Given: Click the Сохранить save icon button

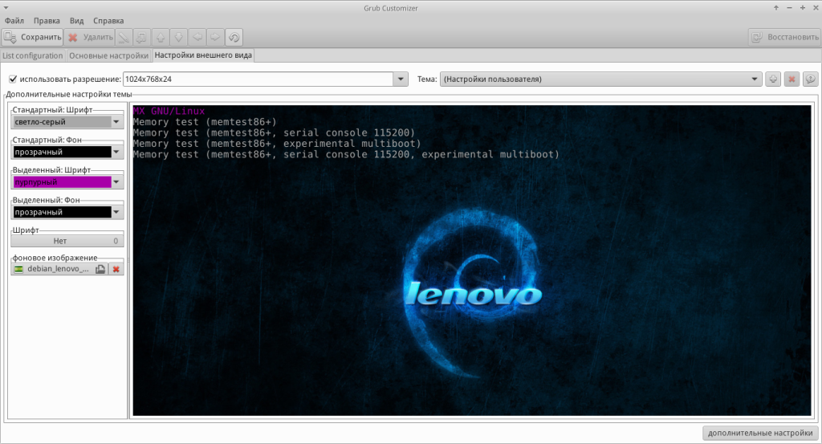Looking at the screenshot, I should [33, 37].
